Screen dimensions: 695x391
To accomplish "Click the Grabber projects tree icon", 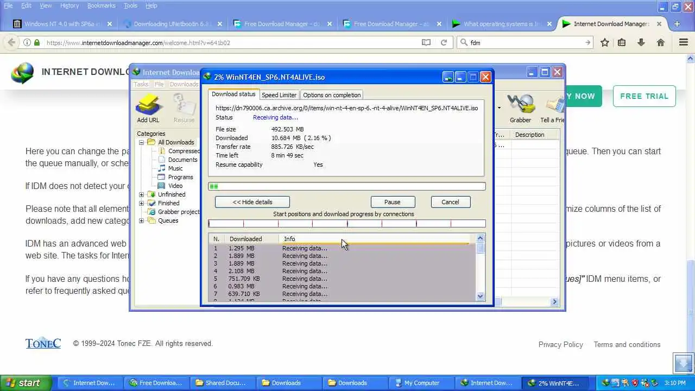I will [x=152, y=212].
